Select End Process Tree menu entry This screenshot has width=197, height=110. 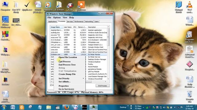tap(70, 65)
